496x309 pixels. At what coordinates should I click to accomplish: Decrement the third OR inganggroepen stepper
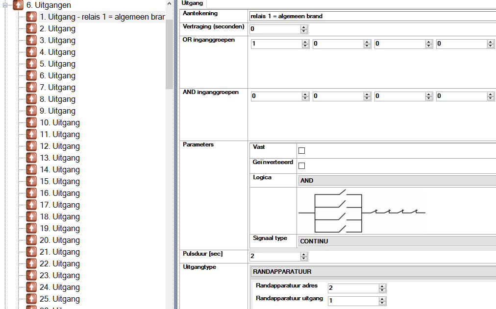(x=429, y=46)
